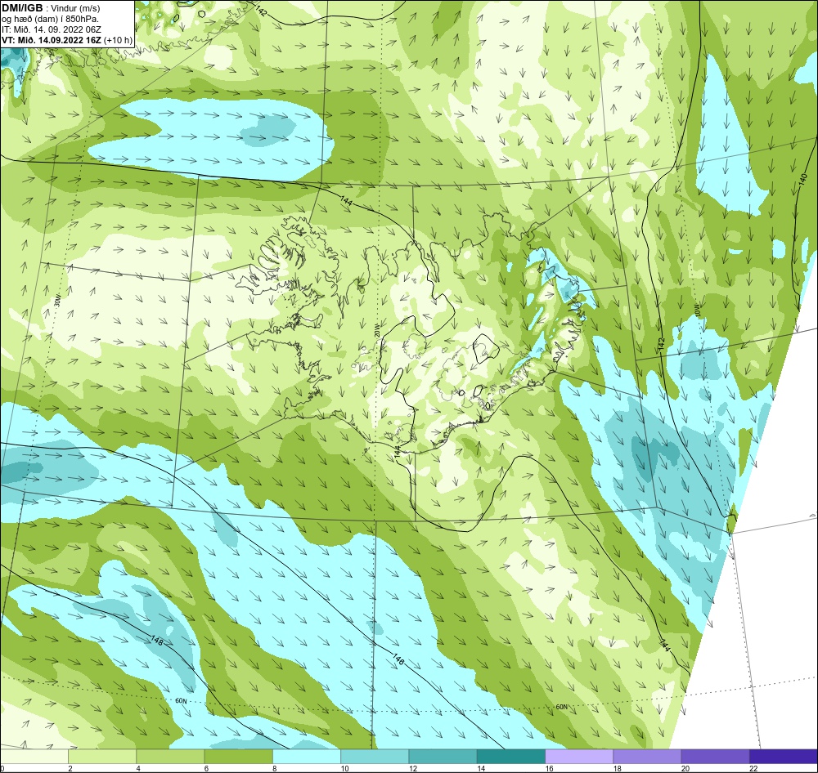Choose the darkest indigo swatch above 22 m/s
Screen dimensions: 818x773
click(x=784, y=756)
